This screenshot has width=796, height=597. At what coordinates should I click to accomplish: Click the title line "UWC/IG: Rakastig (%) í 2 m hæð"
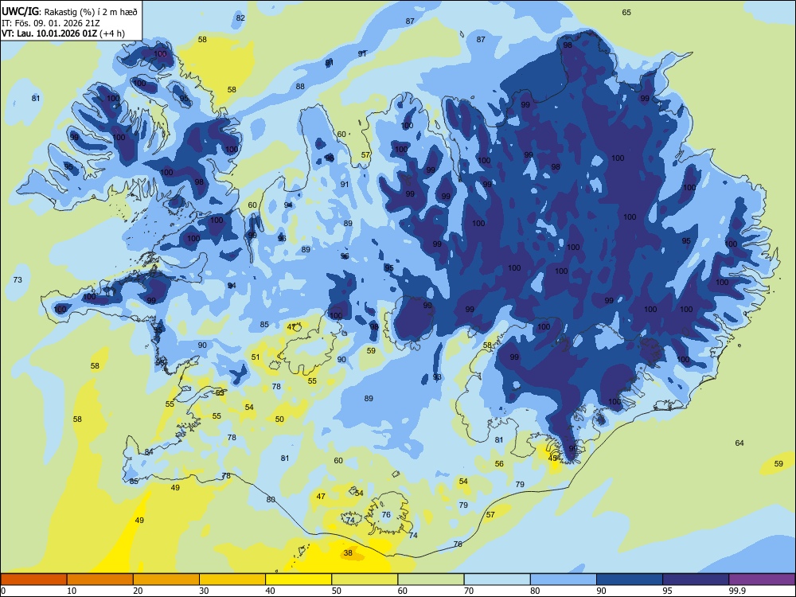(69, 12)
